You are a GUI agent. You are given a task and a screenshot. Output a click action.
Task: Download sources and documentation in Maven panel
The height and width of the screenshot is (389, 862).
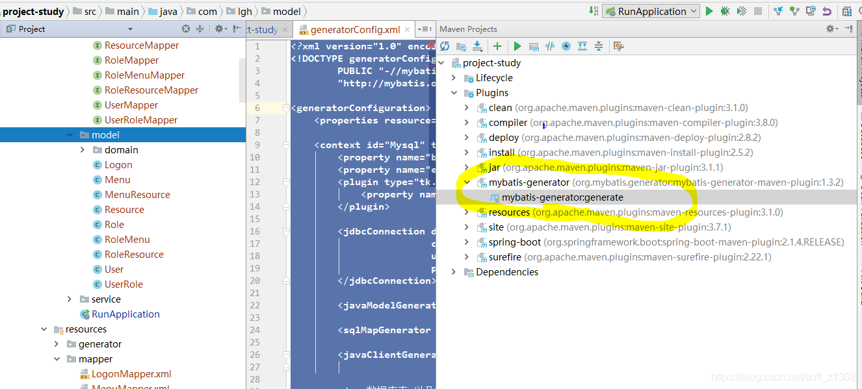tap(478, 45)
